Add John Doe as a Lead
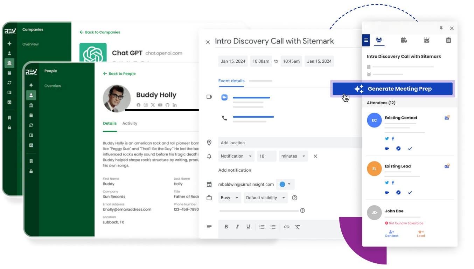474x269 pixels. coord(421,234)
